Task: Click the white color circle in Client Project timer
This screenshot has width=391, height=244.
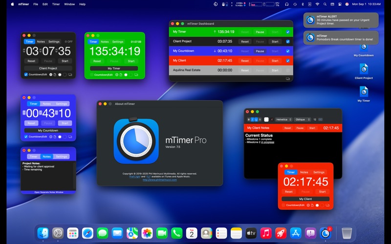Action: click(60, 75)
